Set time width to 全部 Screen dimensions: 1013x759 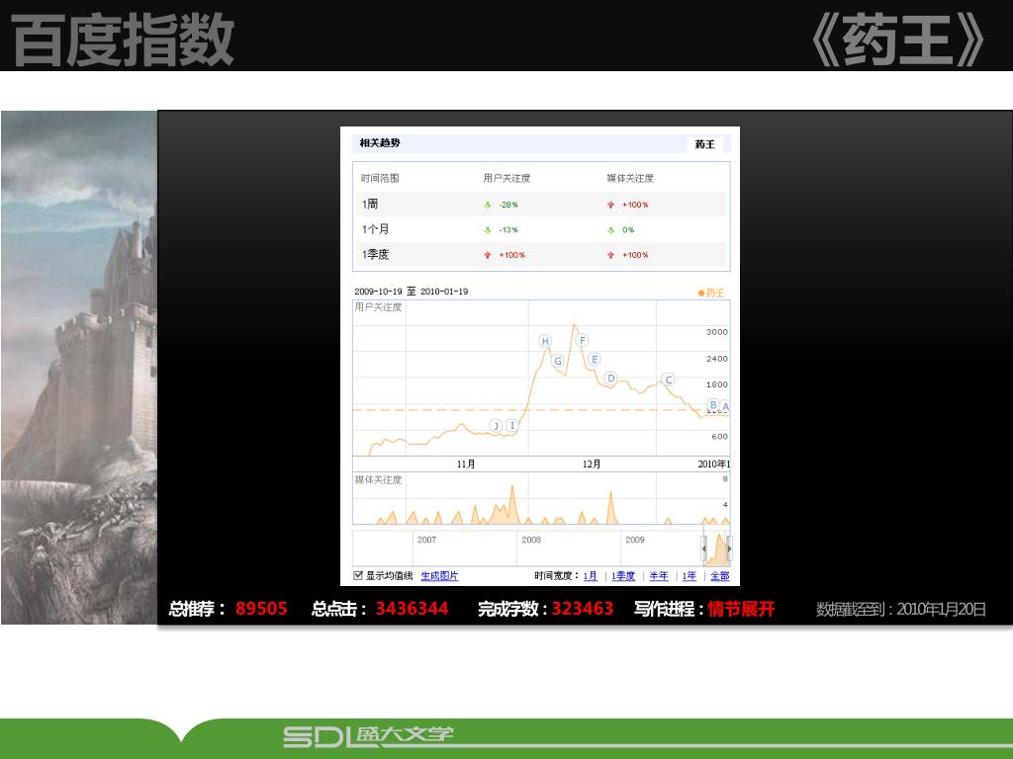coord(720,576)
